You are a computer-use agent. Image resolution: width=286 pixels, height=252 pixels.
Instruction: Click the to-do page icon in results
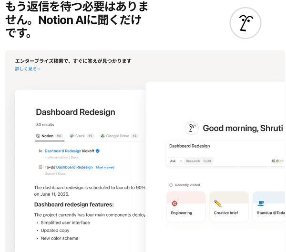point(40,167)
